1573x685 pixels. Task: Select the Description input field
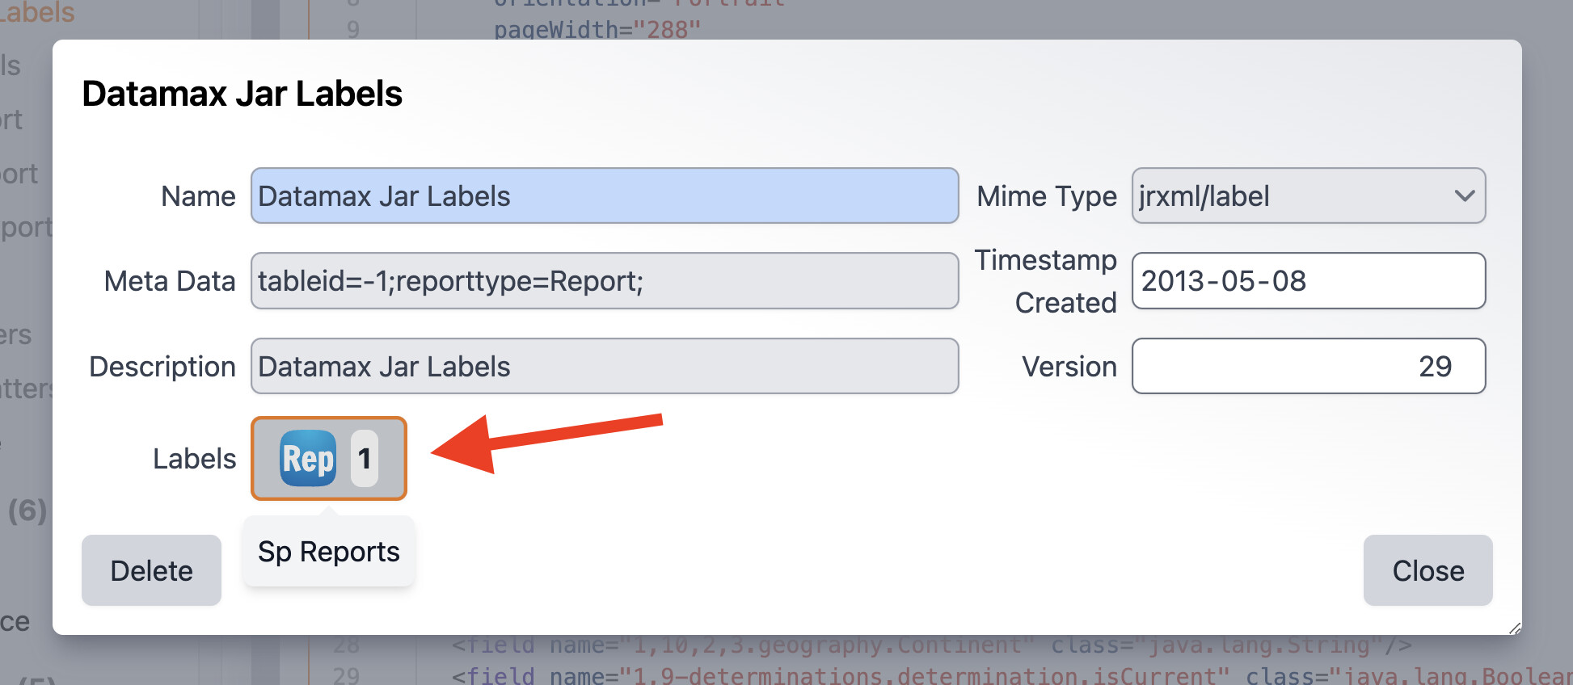click(604, 367)
